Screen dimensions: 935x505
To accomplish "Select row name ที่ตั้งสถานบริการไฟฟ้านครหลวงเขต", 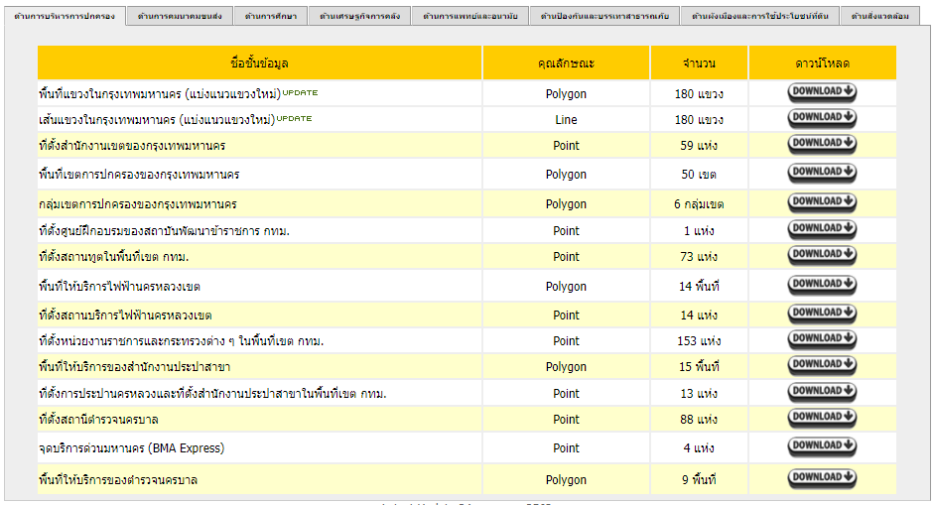I will 125,316.
